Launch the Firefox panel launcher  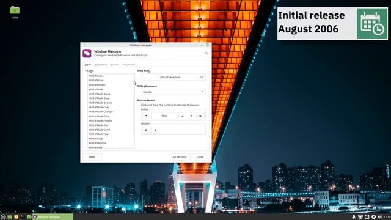click(x=16, y=217)
